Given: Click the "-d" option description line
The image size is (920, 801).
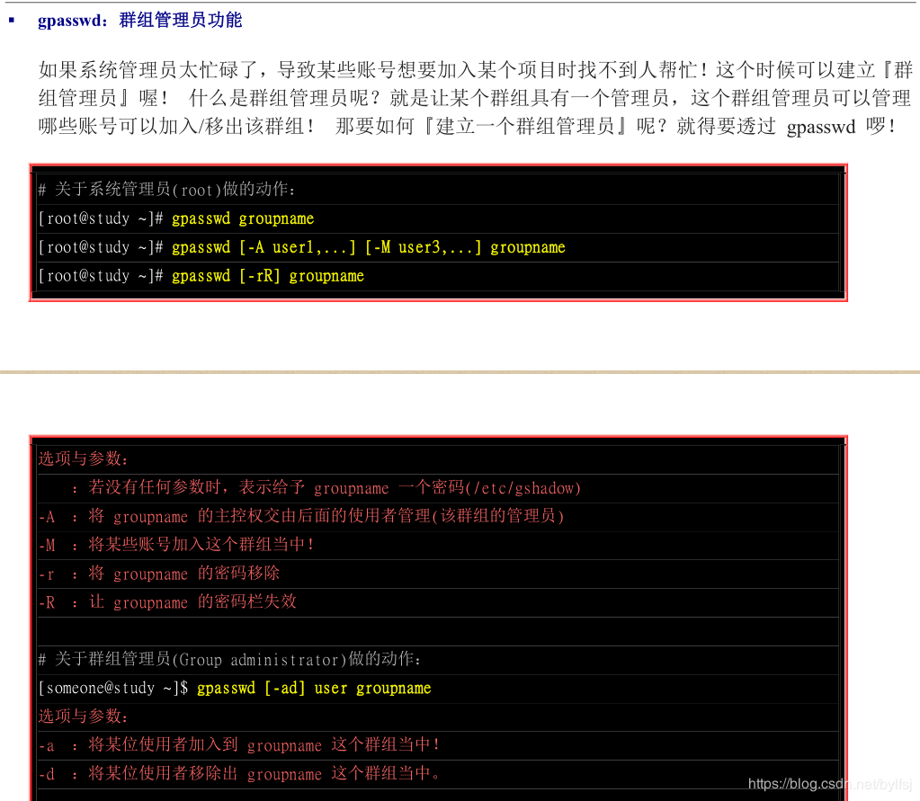Looking at the screenshot, I should pos(239,774).
